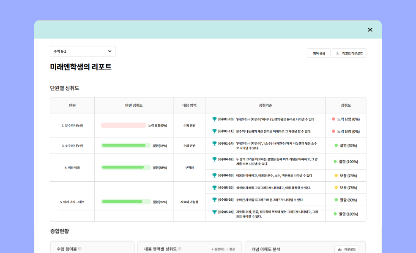Click the 성취기준 column header
The height and width of the screenshot is (253, 416).
tap(265, 105)
